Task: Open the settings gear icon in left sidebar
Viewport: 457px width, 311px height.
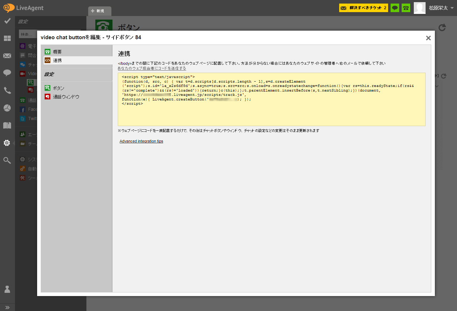Action: point(7,143)
